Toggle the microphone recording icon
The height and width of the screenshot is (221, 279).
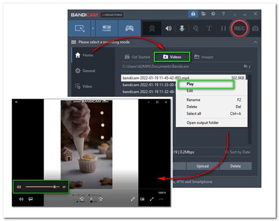coord(182,28)
